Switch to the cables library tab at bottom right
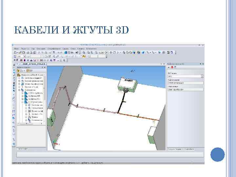 pos(181,149)
